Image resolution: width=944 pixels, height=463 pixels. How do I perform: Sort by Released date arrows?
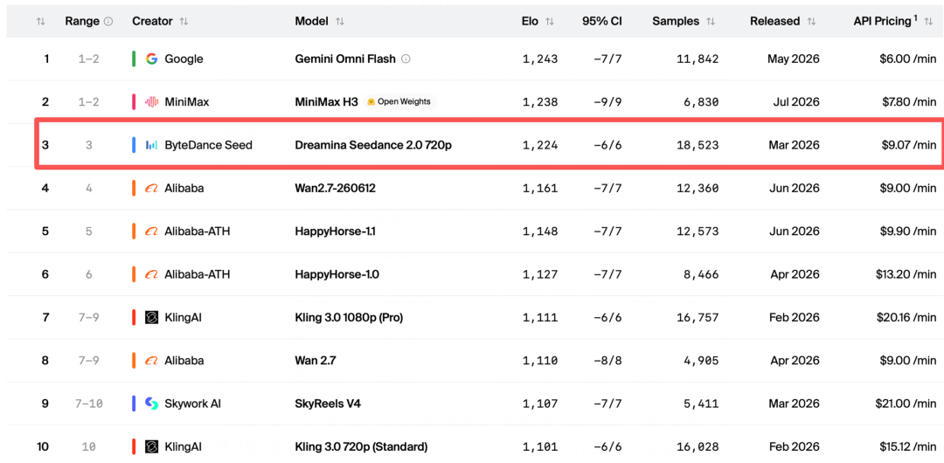click(811, 22)
